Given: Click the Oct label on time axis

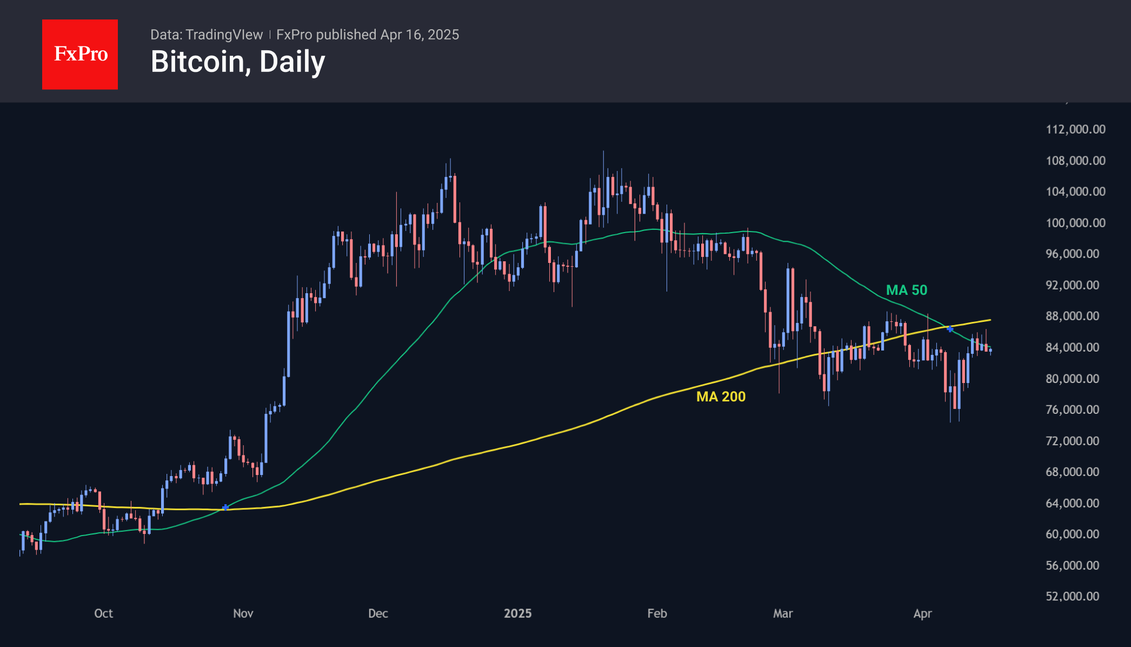Looking at the screenshot, I should (103, 613).
